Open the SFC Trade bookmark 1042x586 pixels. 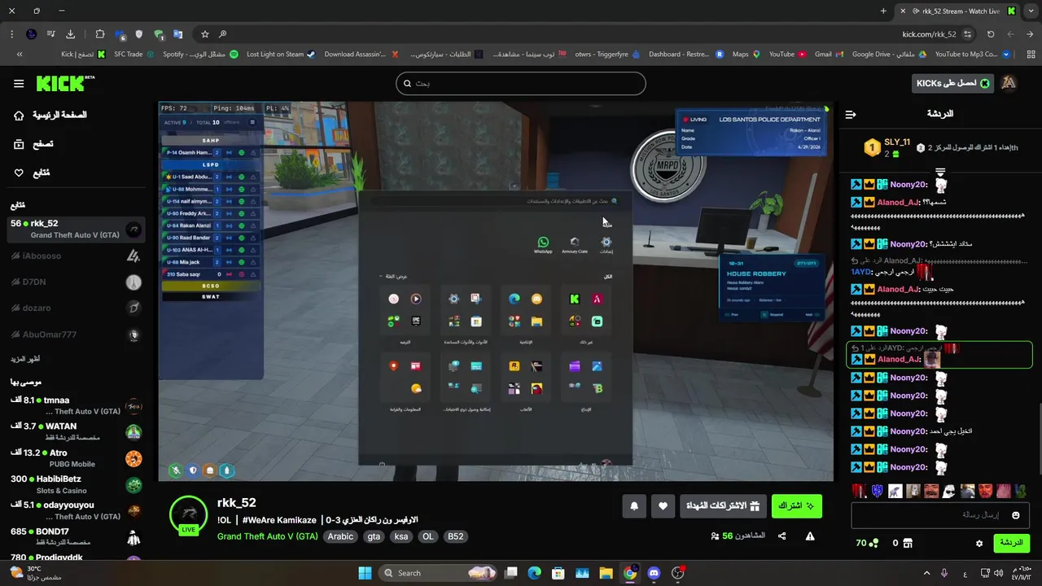[135, 55]
